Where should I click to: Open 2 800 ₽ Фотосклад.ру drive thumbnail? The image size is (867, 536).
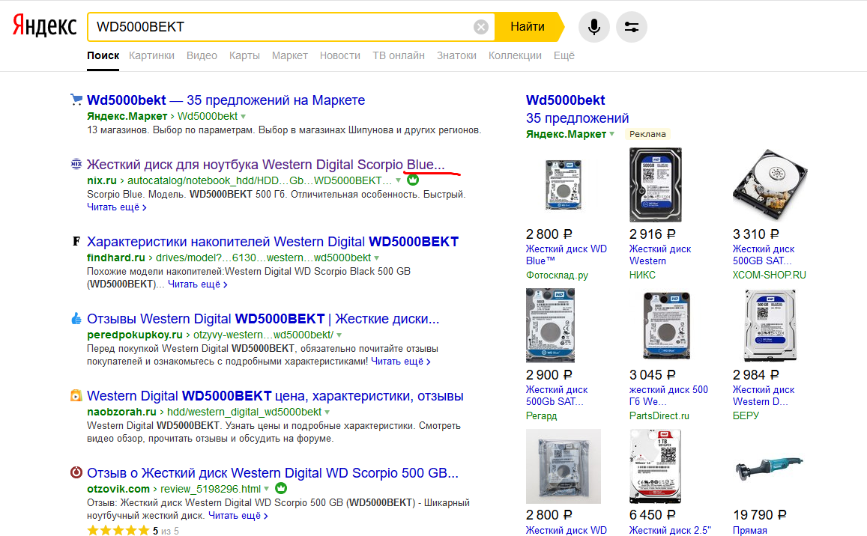click(x=563, y=185)
